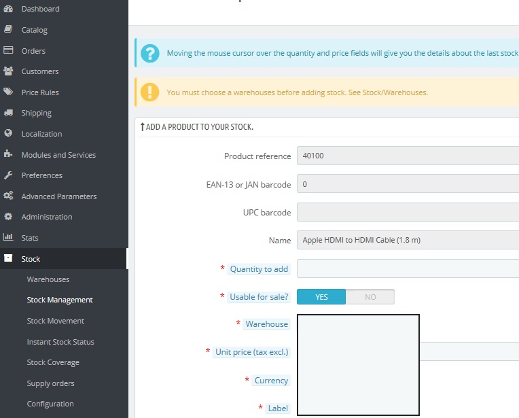Click the Price Rules tags icon
Viewport: 519px width, 418px height.
(8, 92)
